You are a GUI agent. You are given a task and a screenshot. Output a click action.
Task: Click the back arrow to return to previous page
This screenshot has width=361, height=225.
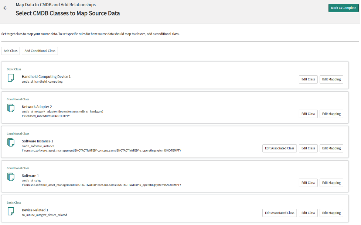[5, 8]
